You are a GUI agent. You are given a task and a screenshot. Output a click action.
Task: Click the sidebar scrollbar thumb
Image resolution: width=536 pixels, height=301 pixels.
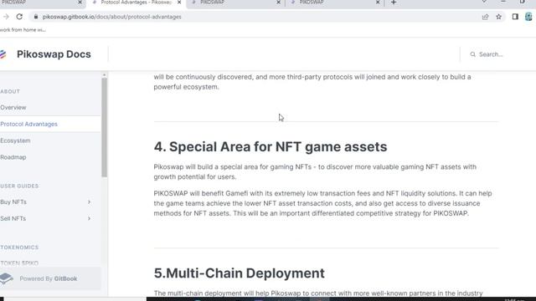point(104,127)
